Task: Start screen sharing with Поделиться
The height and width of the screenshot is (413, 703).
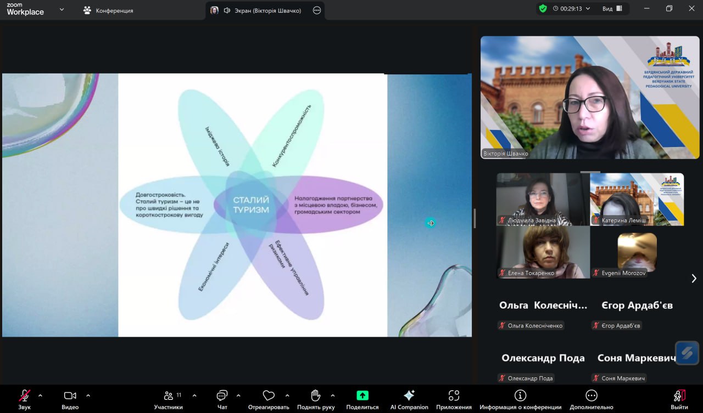Action: (x=362, y=396)
